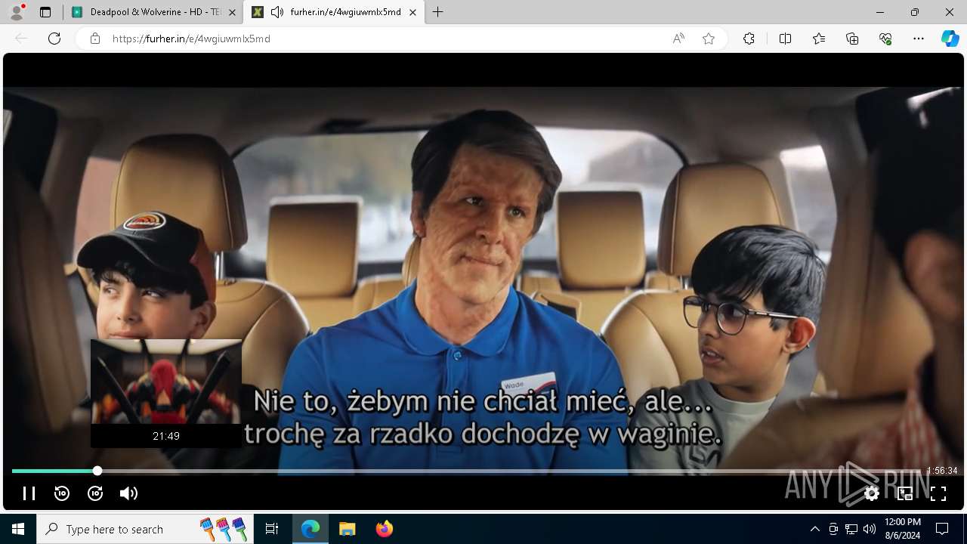967x544 pixels.
Task: Click the seek bar scrubber handle
Action: 97,471
